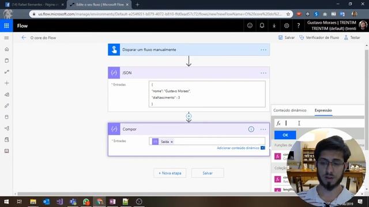Switch to Conteúdo dinâmico tab

pyautogui.click(x=289, y=110)
